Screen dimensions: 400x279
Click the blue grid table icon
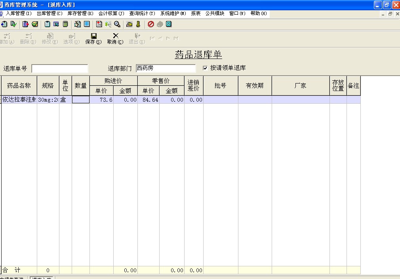pos(87,24)
